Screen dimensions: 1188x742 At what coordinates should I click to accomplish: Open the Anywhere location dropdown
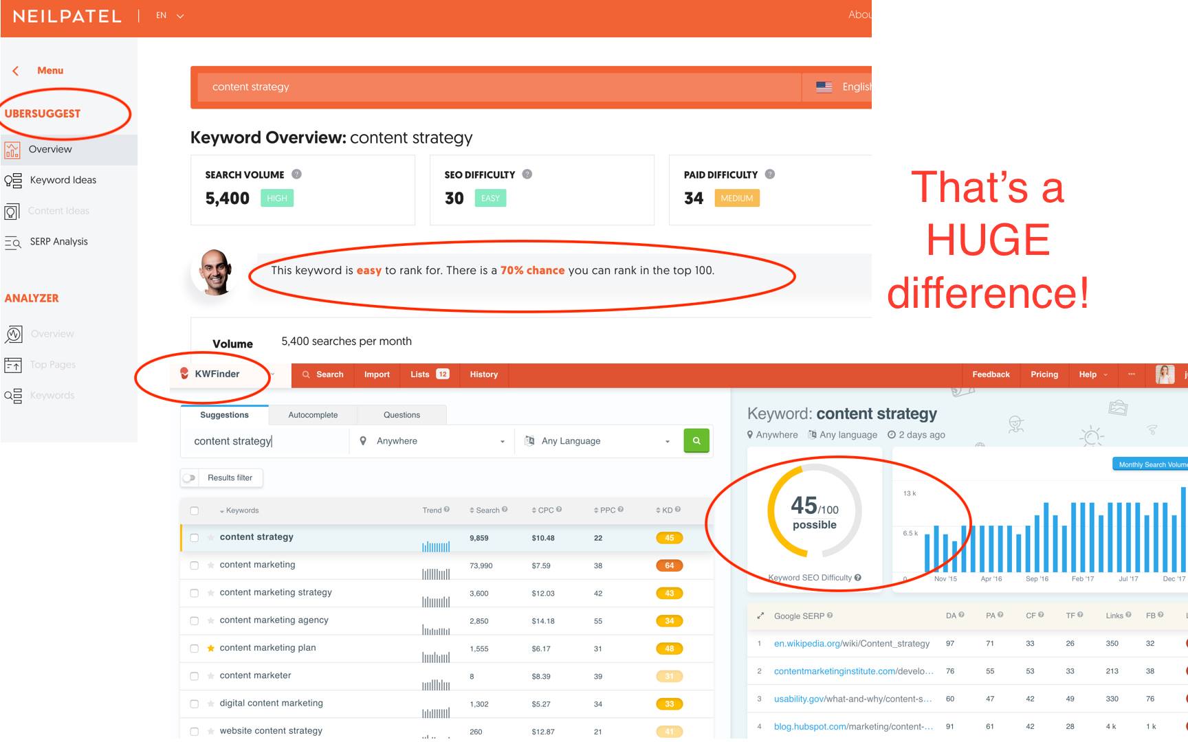coord(432,441)
